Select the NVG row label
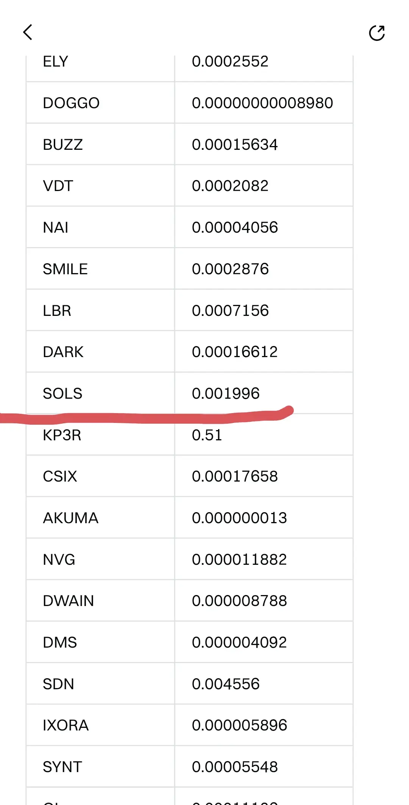Viewport: 409px width, 805px height. coord(59,559)
